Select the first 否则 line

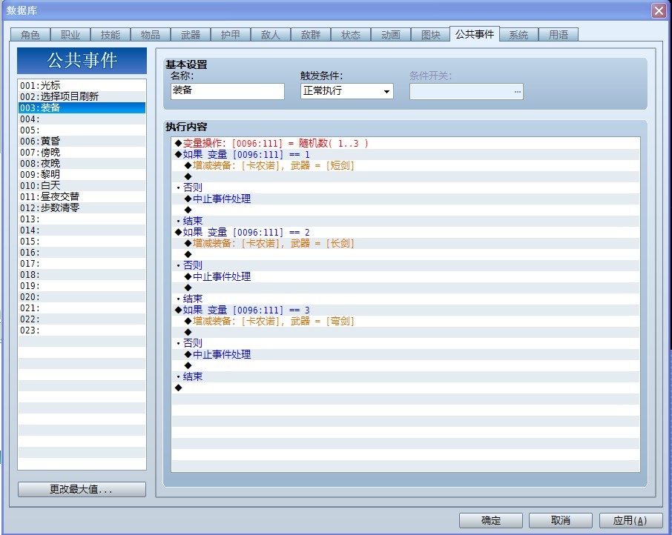(x=406, y=188)
